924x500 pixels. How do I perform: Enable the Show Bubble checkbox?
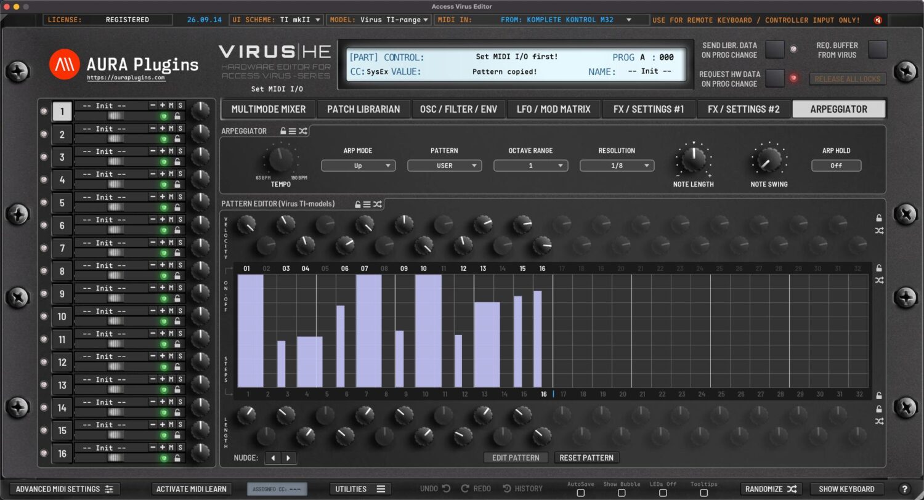tap(622, 493)
